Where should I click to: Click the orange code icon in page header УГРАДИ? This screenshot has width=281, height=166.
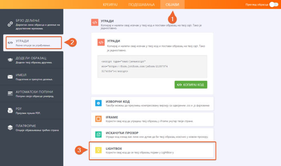[95, 22]
